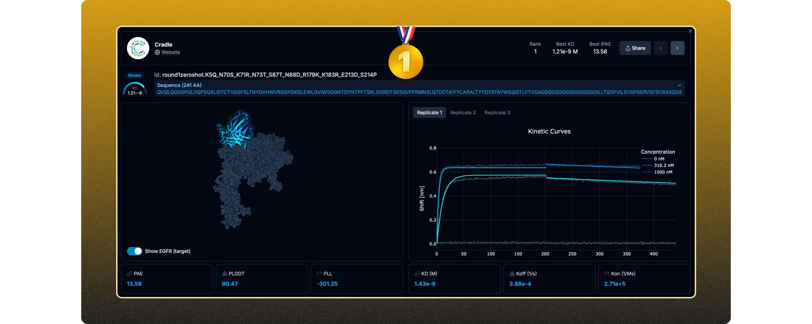Click the Share button
This screenshot has width=812, height=324.
(x=635, y=48)
